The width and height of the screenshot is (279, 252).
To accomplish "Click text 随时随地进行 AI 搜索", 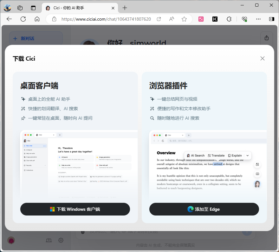I will point(178,118).
